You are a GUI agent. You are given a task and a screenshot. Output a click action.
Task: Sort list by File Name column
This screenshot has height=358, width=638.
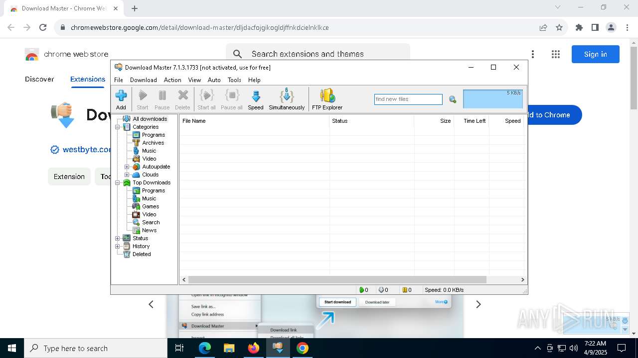[x=254, y=121]
